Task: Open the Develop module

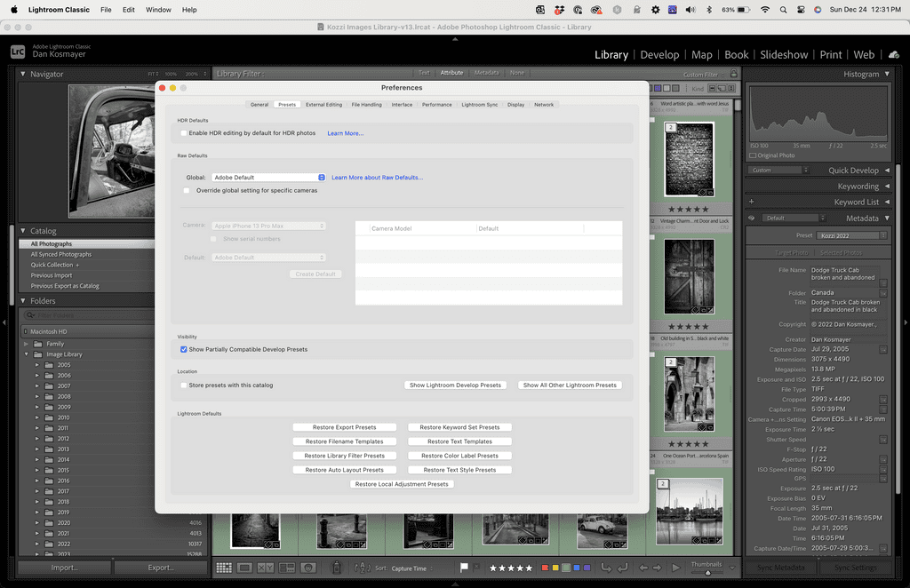Action: 659,54
